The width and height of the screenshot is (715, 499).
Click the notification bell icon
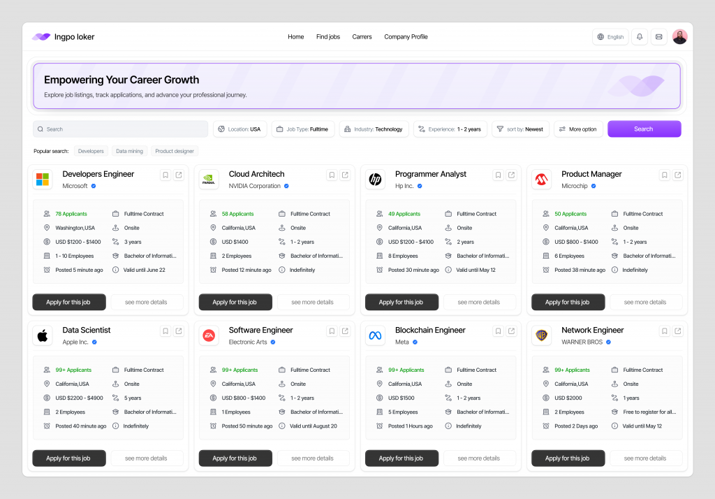click(x=639, y=37)
